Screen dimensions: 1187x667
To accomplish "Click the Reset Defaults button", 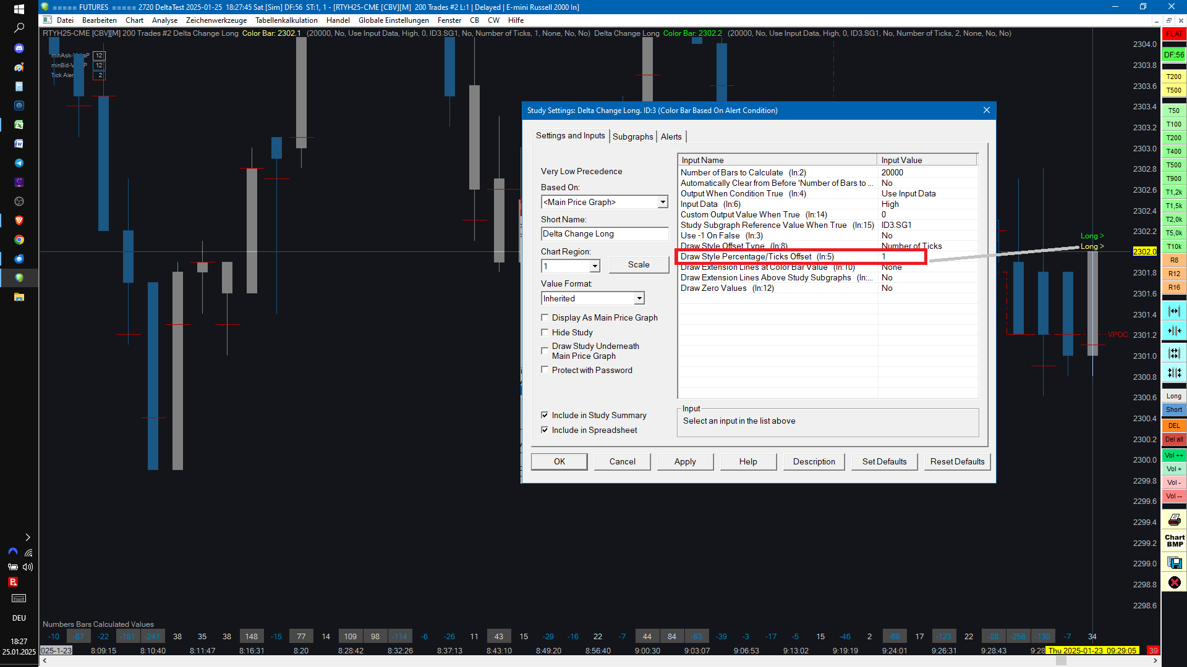I will point(957,461).
